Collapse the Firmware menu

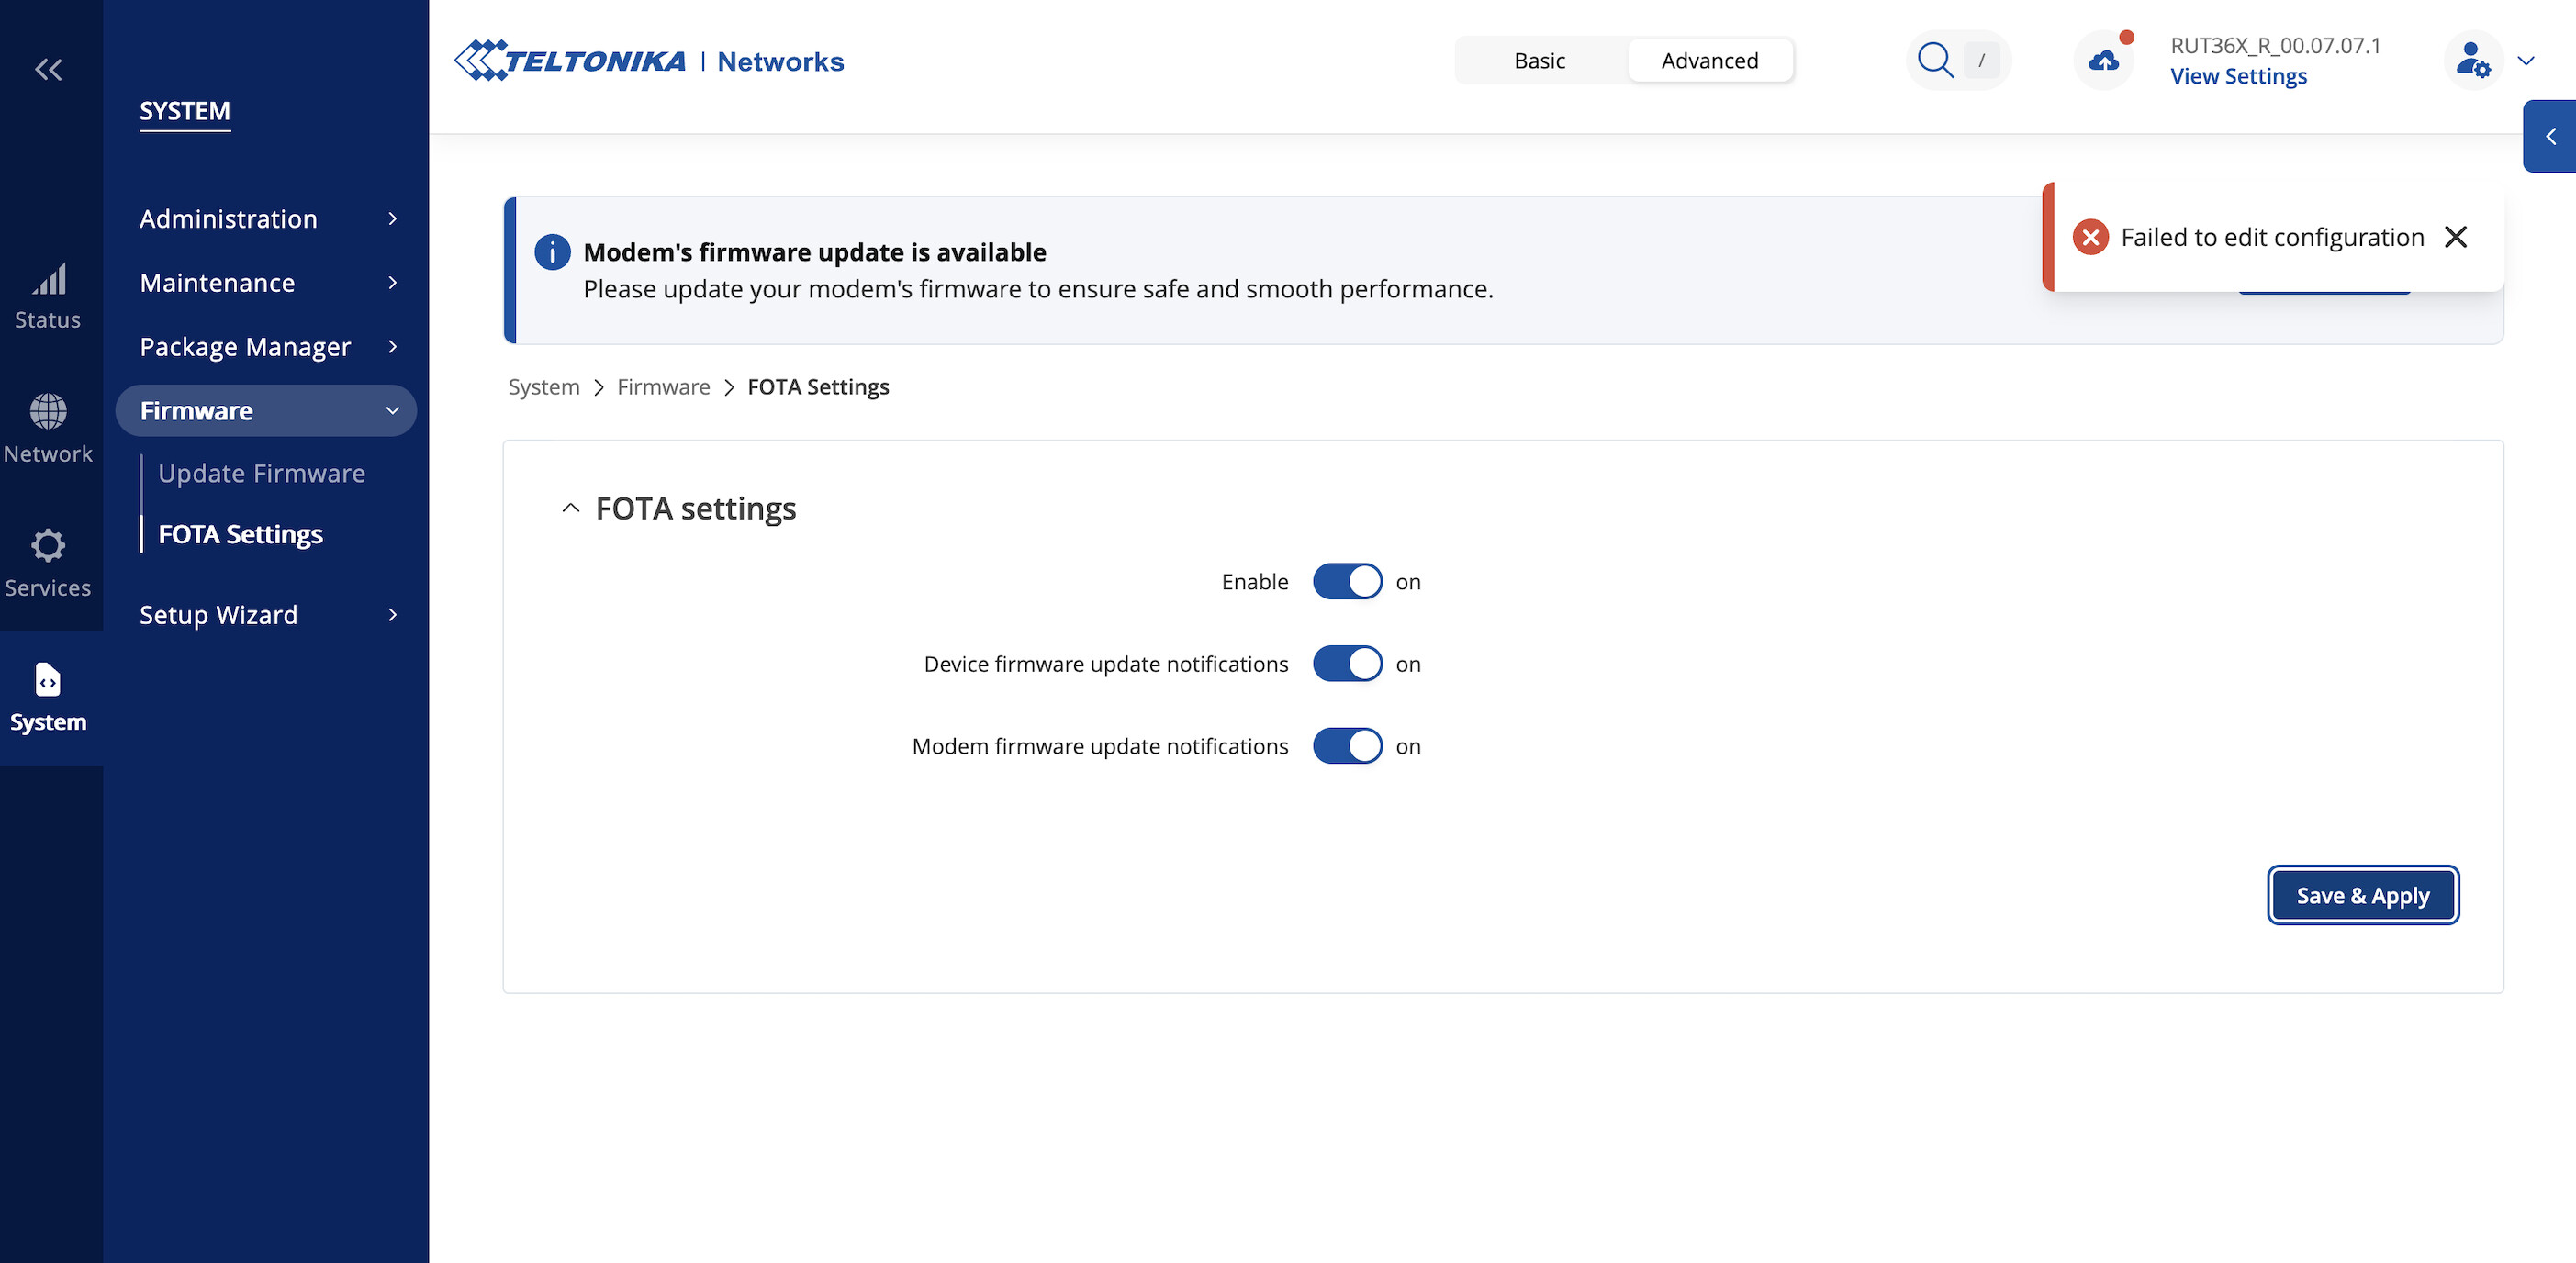click(x=267, y=410)
